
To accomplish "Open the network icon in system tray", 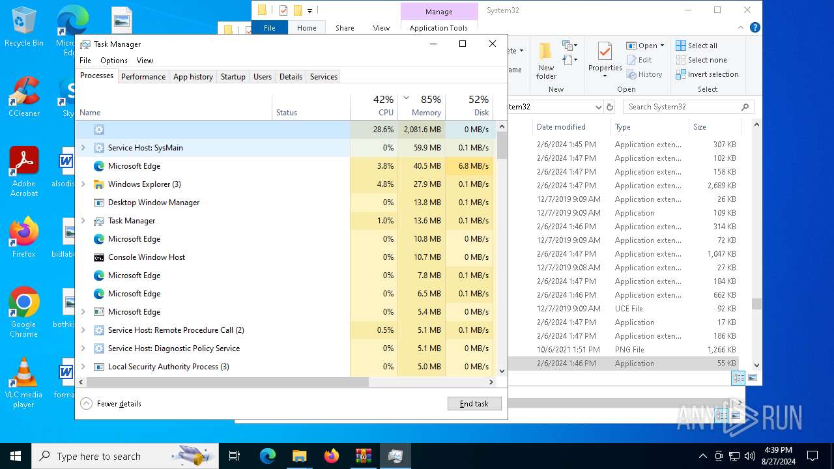I will (x=734, y=456).
